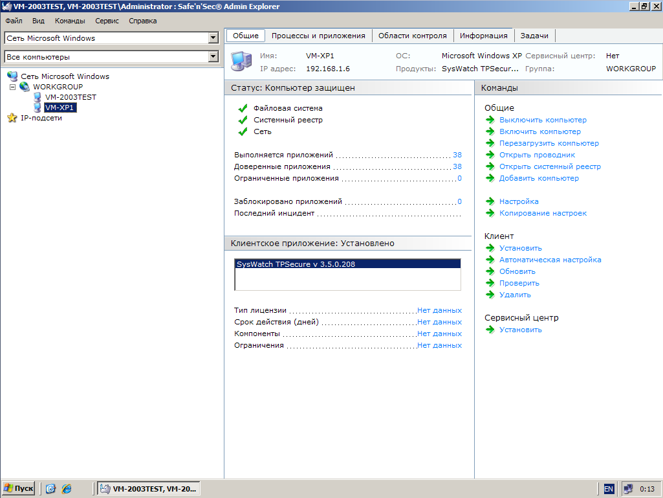Click Открыть системный реестр link
This screenshot has height=498, width=663.
(550, 166)
